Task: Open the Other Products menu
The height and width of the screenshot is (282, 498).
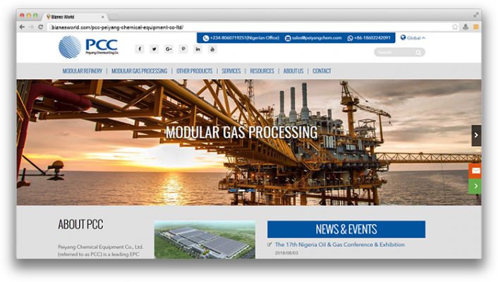Action: [195, 70]
